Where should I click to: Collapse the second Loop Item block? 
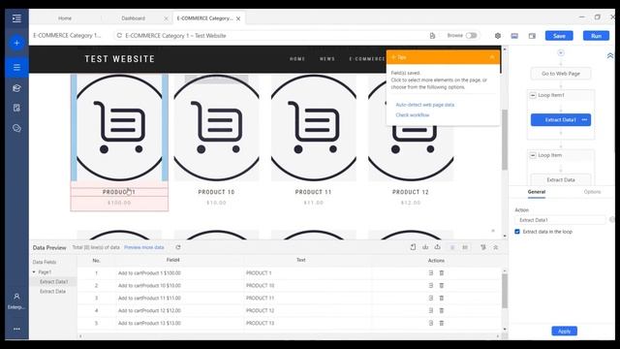[x=533, y=155]
